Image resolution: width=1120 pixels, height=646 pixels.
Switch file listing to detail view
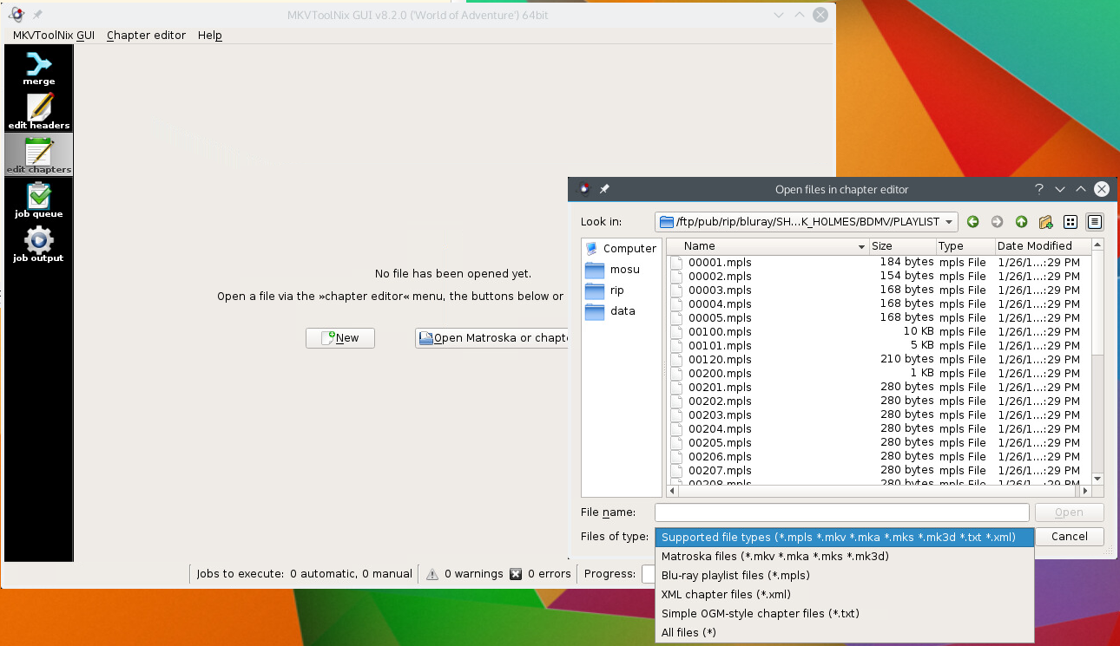coord(1095,221)
